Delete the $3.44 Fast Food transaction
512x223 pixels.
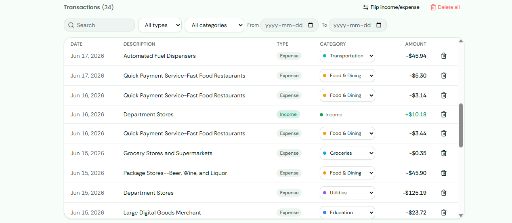click(x=443, y=133)
